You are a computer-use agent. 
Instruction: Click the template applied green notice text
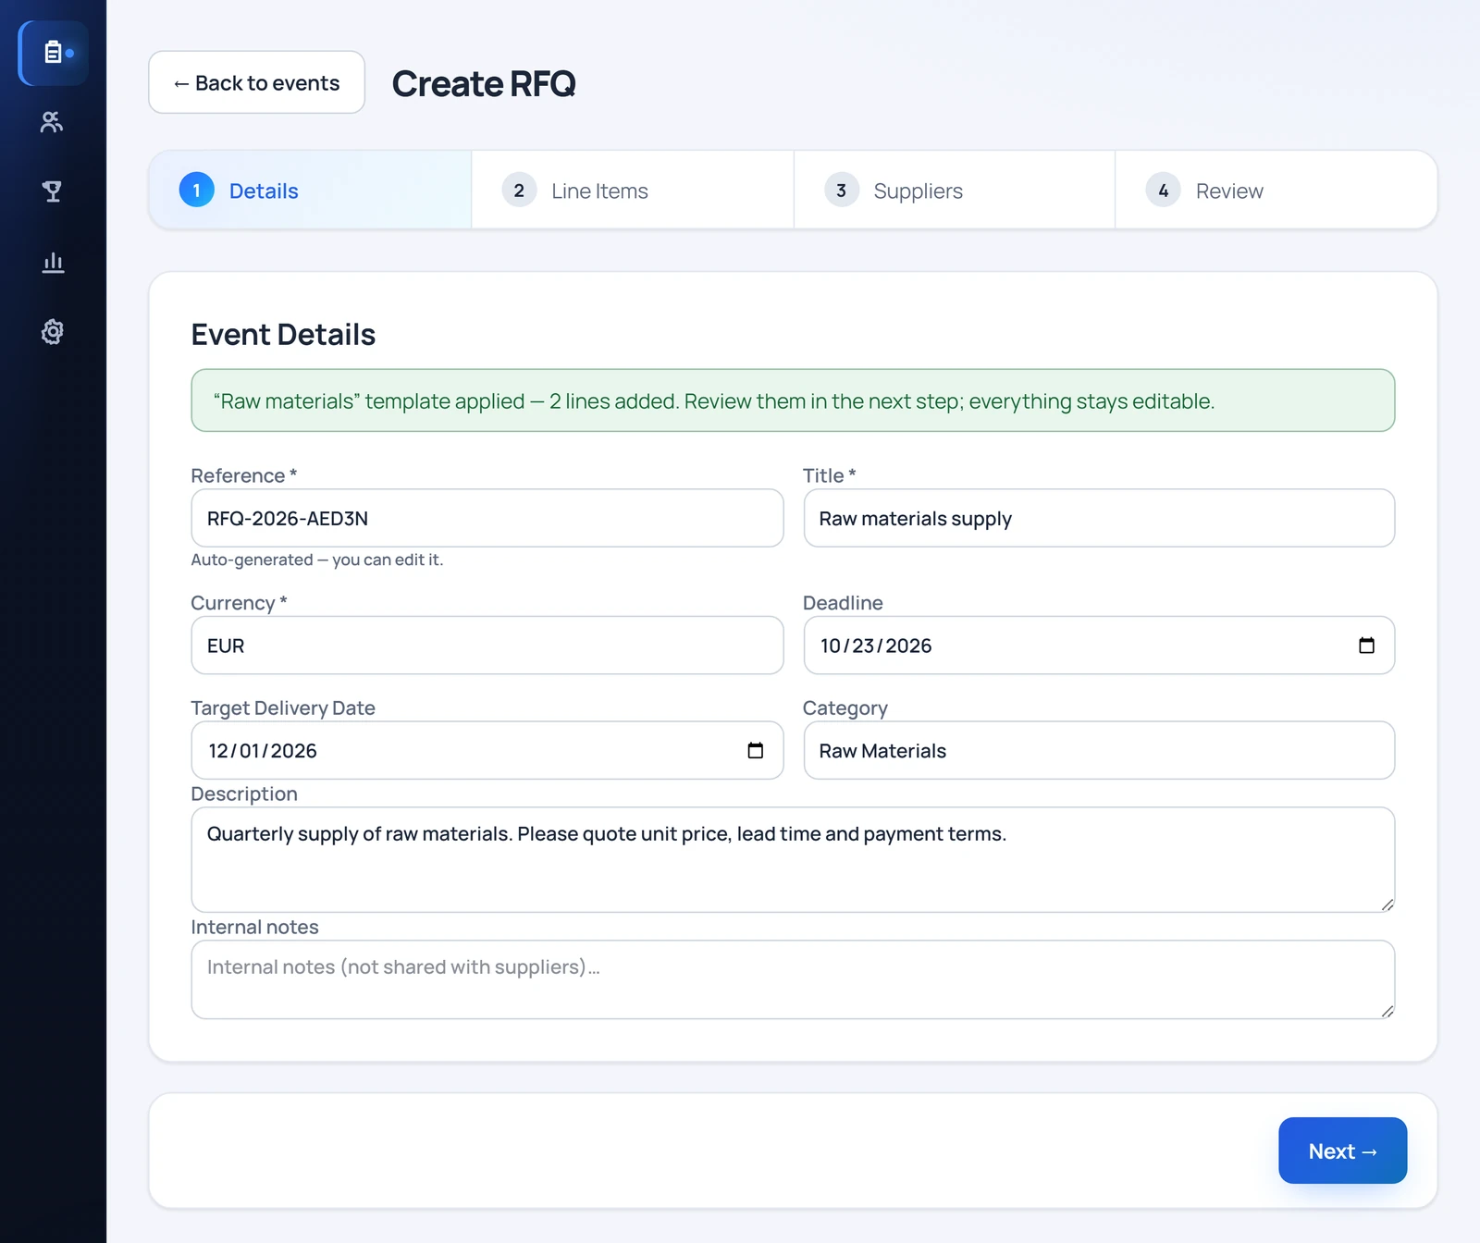coord(713,401)
